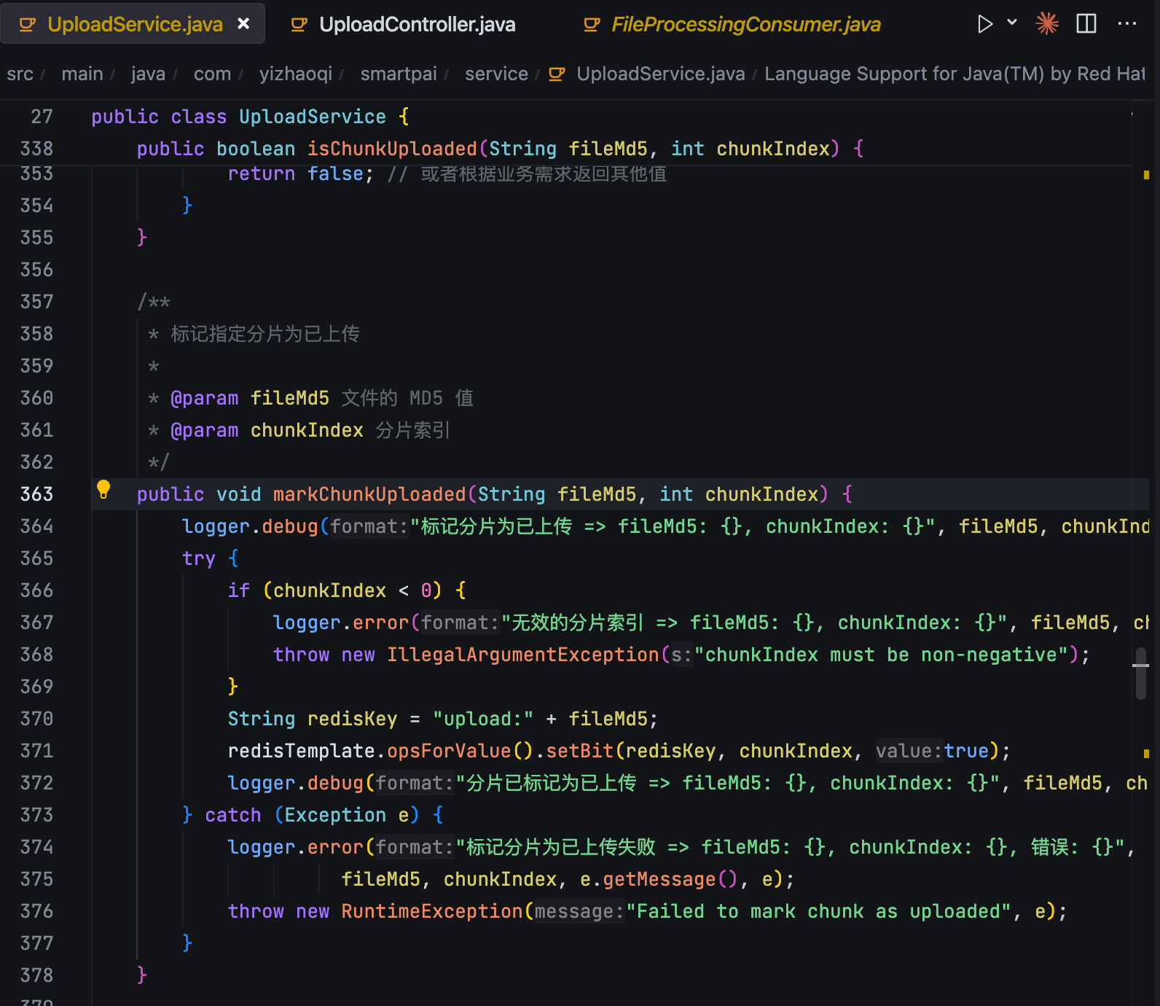The image size is (1160, 1006).
Task: Click the Java file icon in UploadController tab
Action: point(299,25)
